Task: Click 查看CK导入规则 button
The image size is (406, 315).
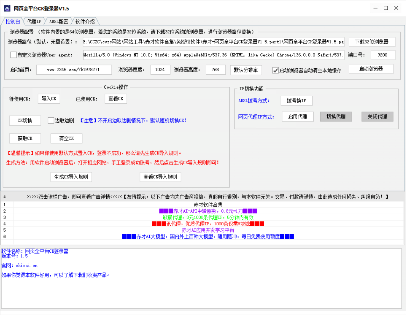Action: click(160, 177)
